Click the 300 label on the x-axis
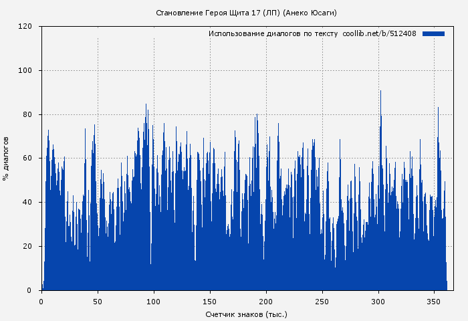 [x=379, y=301]
